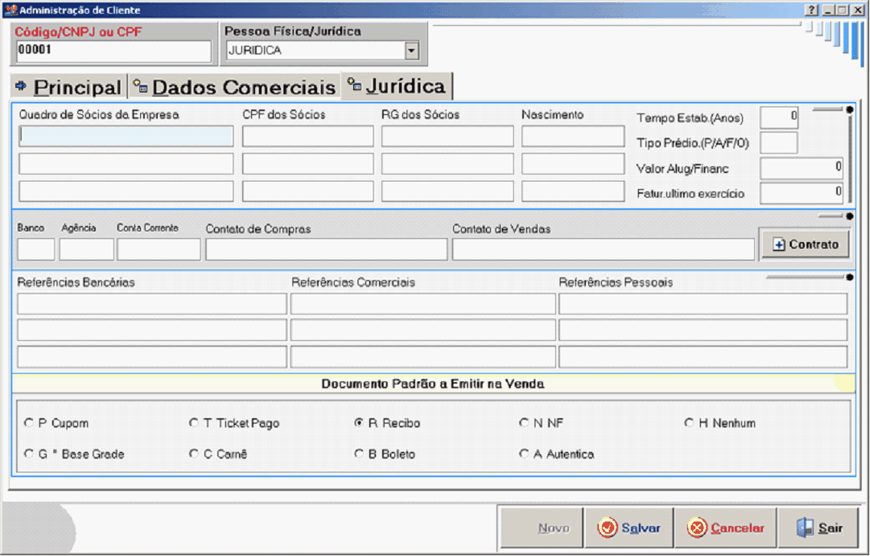Open the Contrato button
870x556 pixels.
pyautogui.click(x=804, y=245)
